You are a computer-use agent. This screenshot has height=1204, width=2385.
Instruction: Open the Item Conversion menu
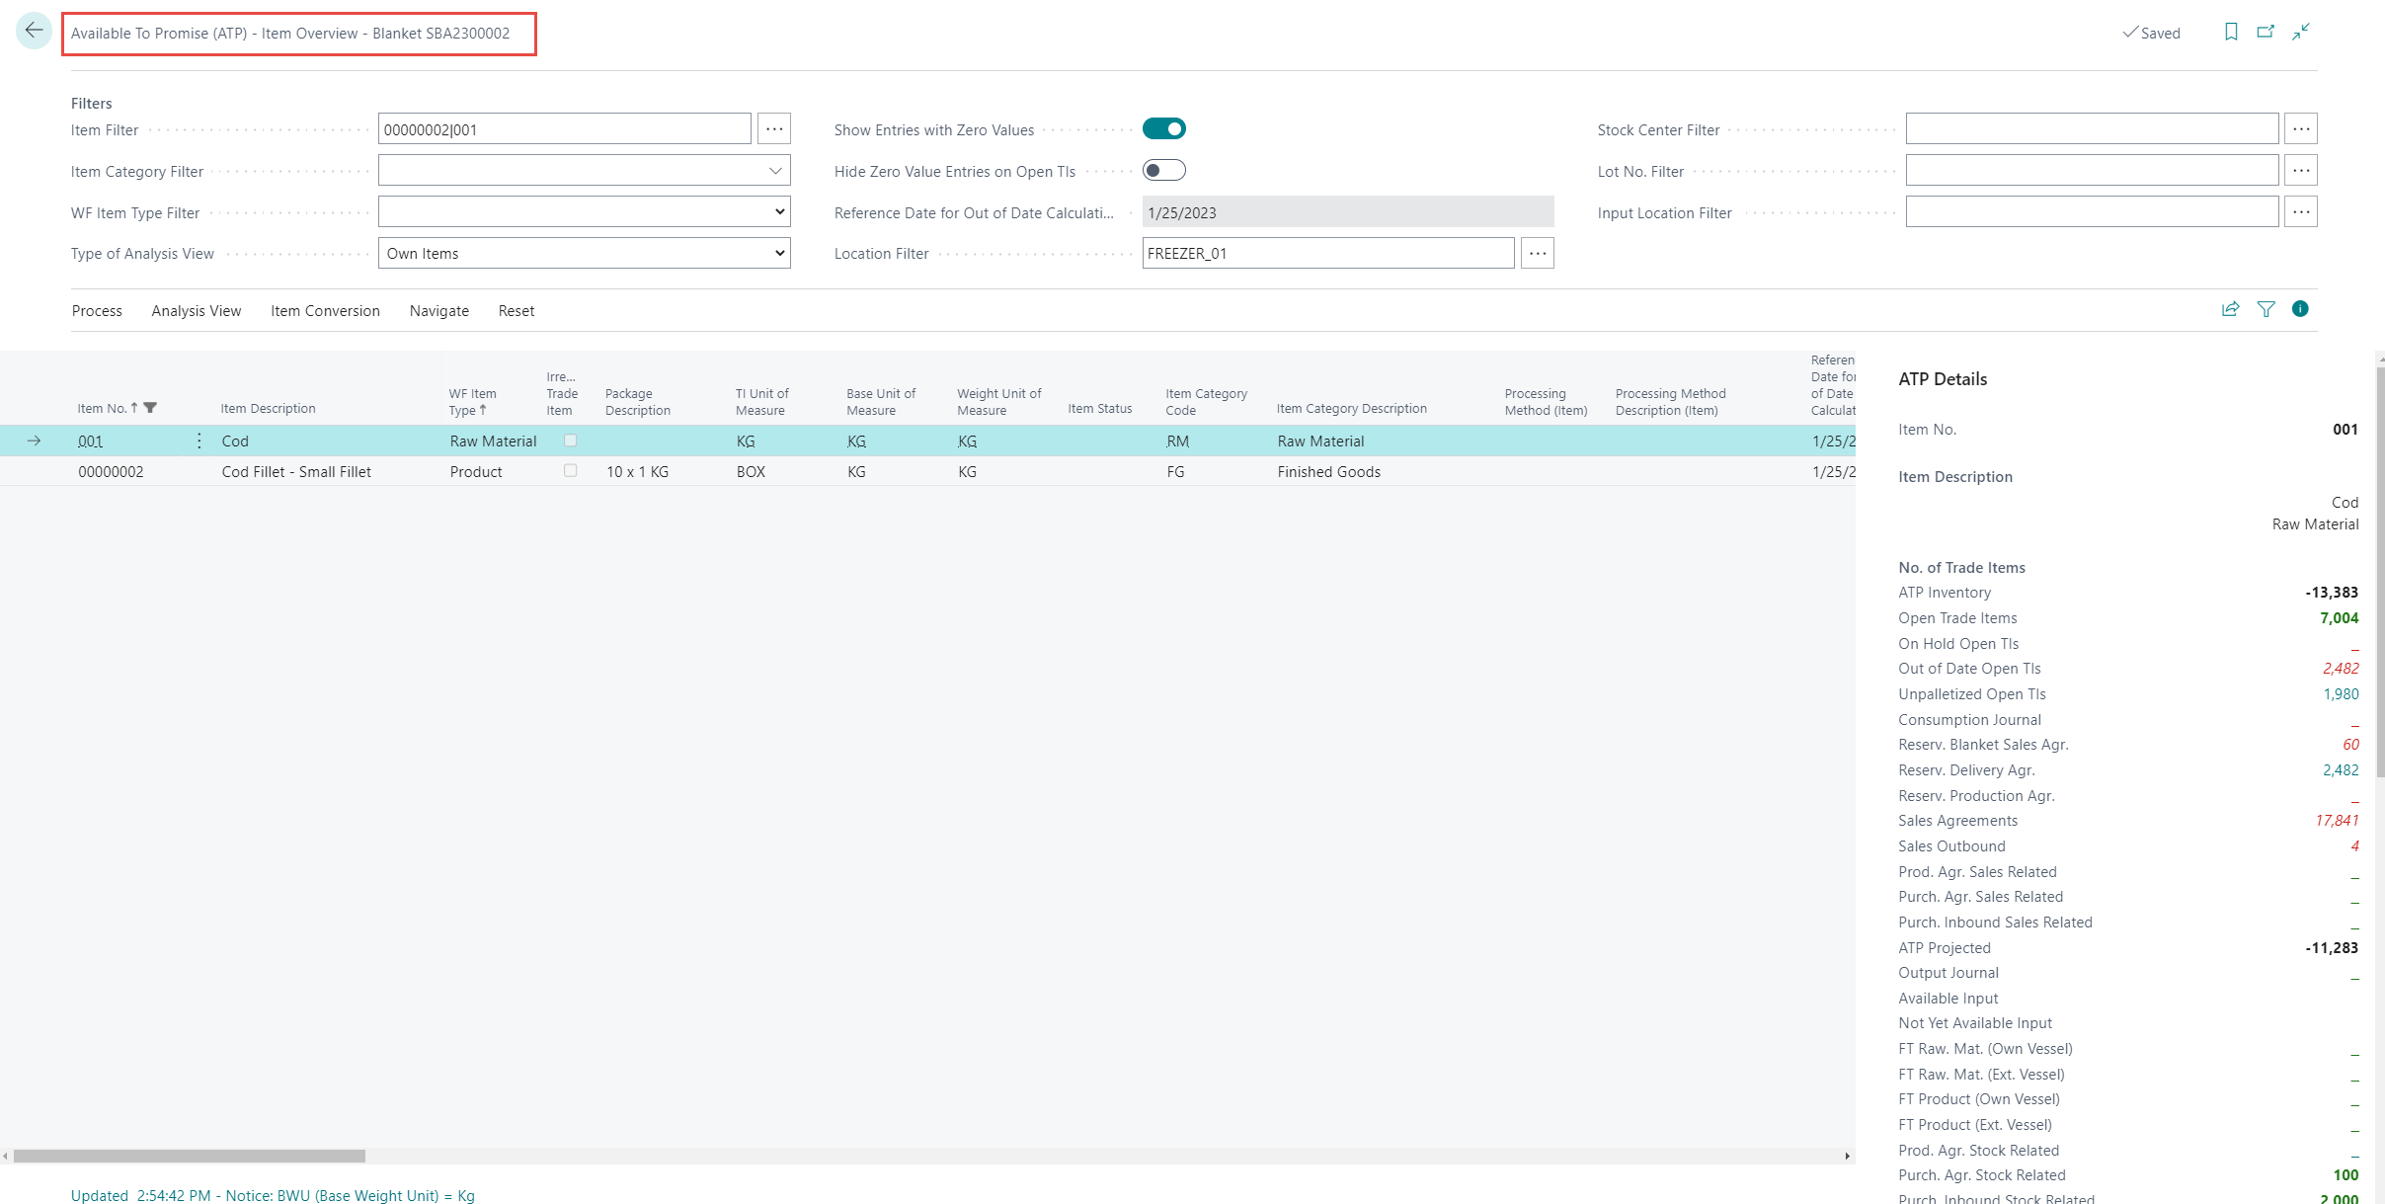(325, 311)
